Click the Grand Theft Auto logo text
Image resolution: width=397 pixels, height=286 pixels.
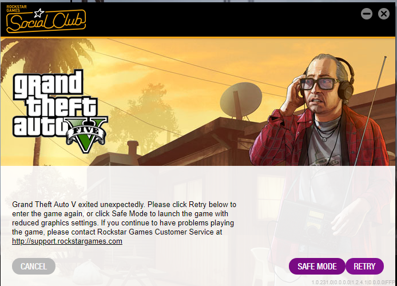point(54,104)
